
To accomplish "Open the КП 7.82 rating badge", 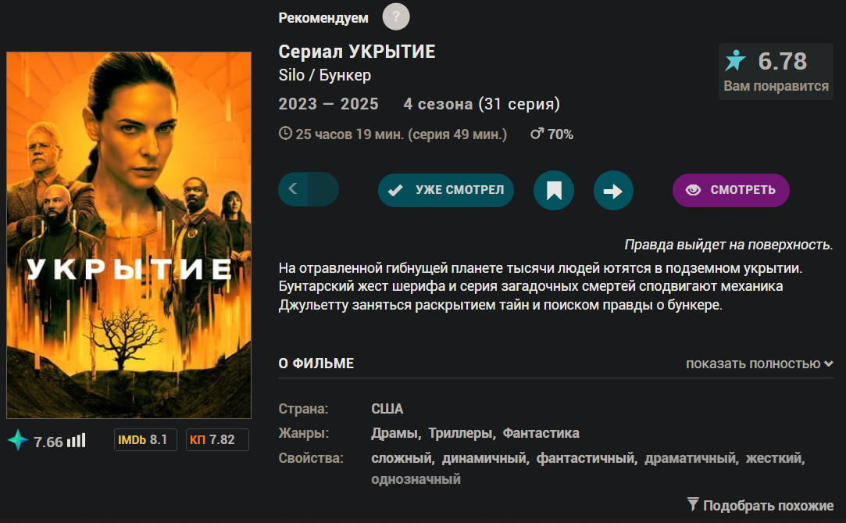I will click(x=217, y=439).
